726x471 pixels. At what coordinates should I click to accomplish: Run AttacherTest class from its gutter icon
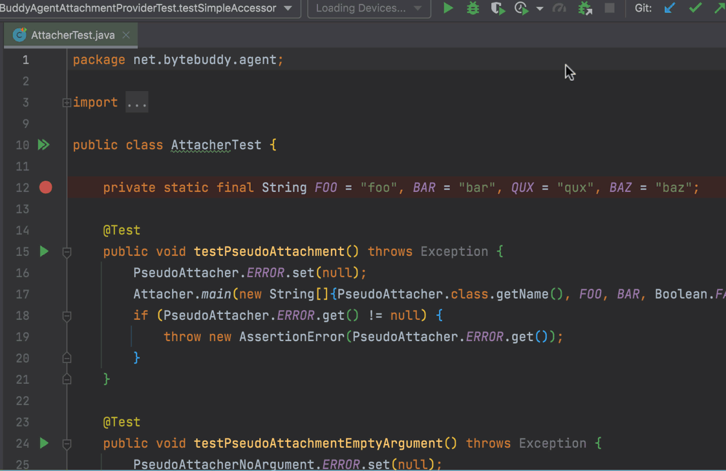[43, 145]
